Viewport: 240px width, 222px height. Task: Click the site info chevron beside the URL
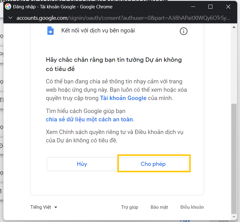10,18
